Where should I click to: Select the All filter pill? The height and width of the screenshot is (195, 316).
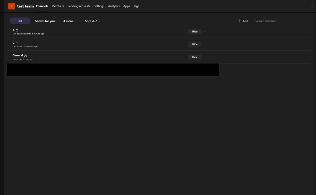tap(20, 21)
